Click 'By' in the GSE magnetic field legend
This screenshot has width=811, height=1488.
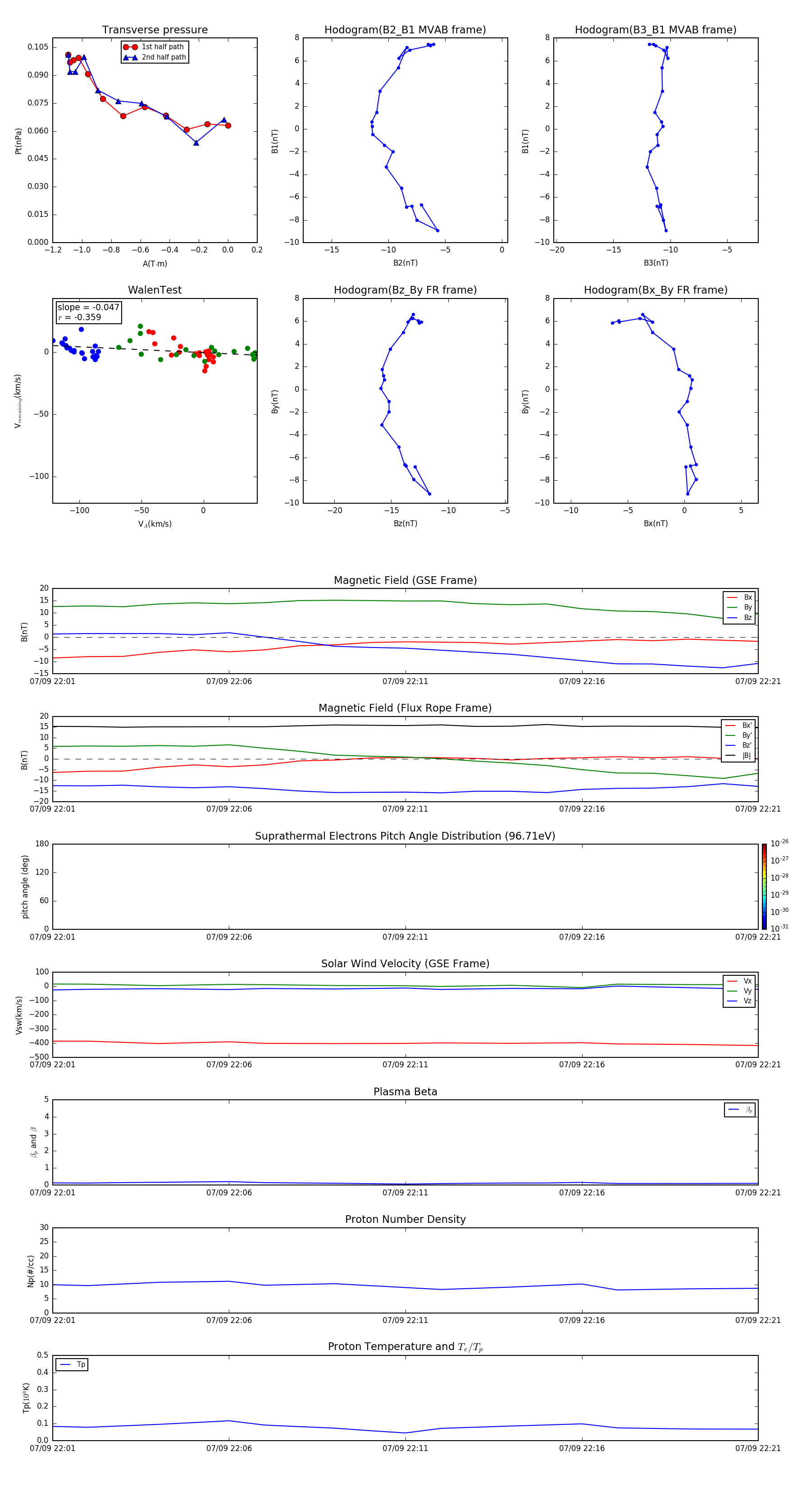(747, 607)
